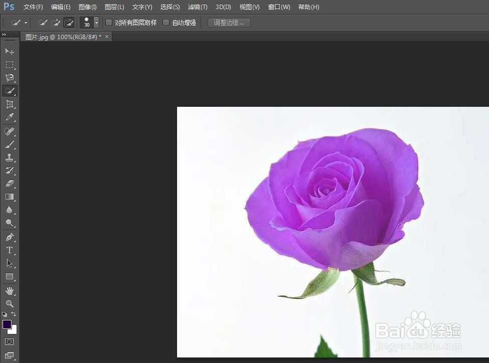Image resolution: width=489 pixels, height=363 pixels.
Task: Reset default foreground and background colors
Action: pos(5,314)
